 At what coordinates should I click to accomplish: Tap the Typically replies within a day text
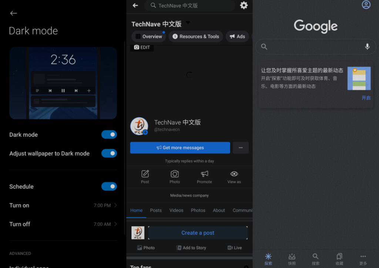click(x=189, y=161)
